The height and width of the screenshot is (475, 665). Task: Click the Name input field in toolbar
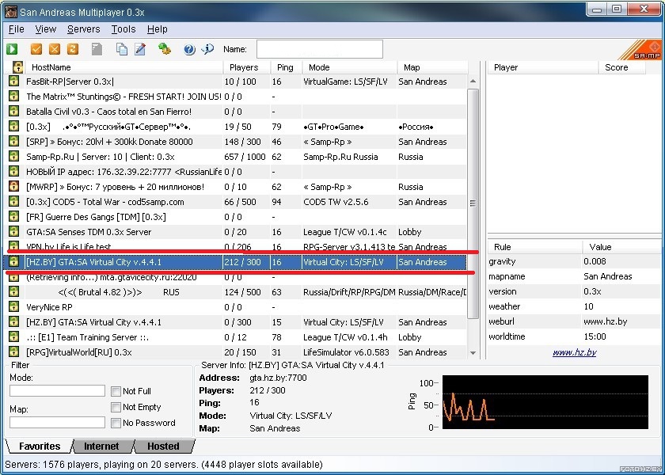(319, 49)
